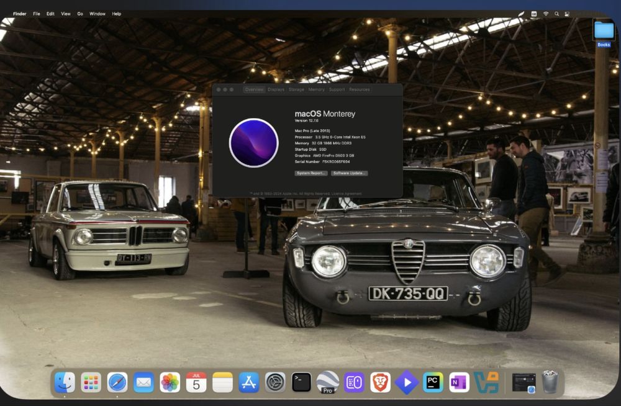Switch to the Storage tab
Image resolution: width=621 pixels, height=406 pixels.
tap(296, 89)
